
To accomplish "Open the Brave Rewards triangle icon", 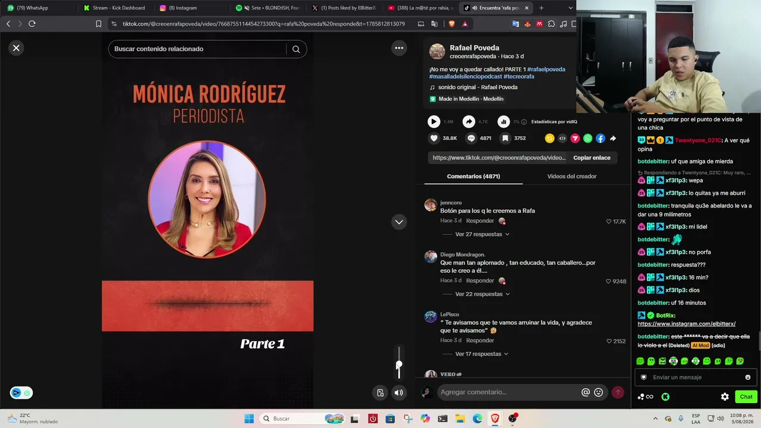I will (465, 24).
